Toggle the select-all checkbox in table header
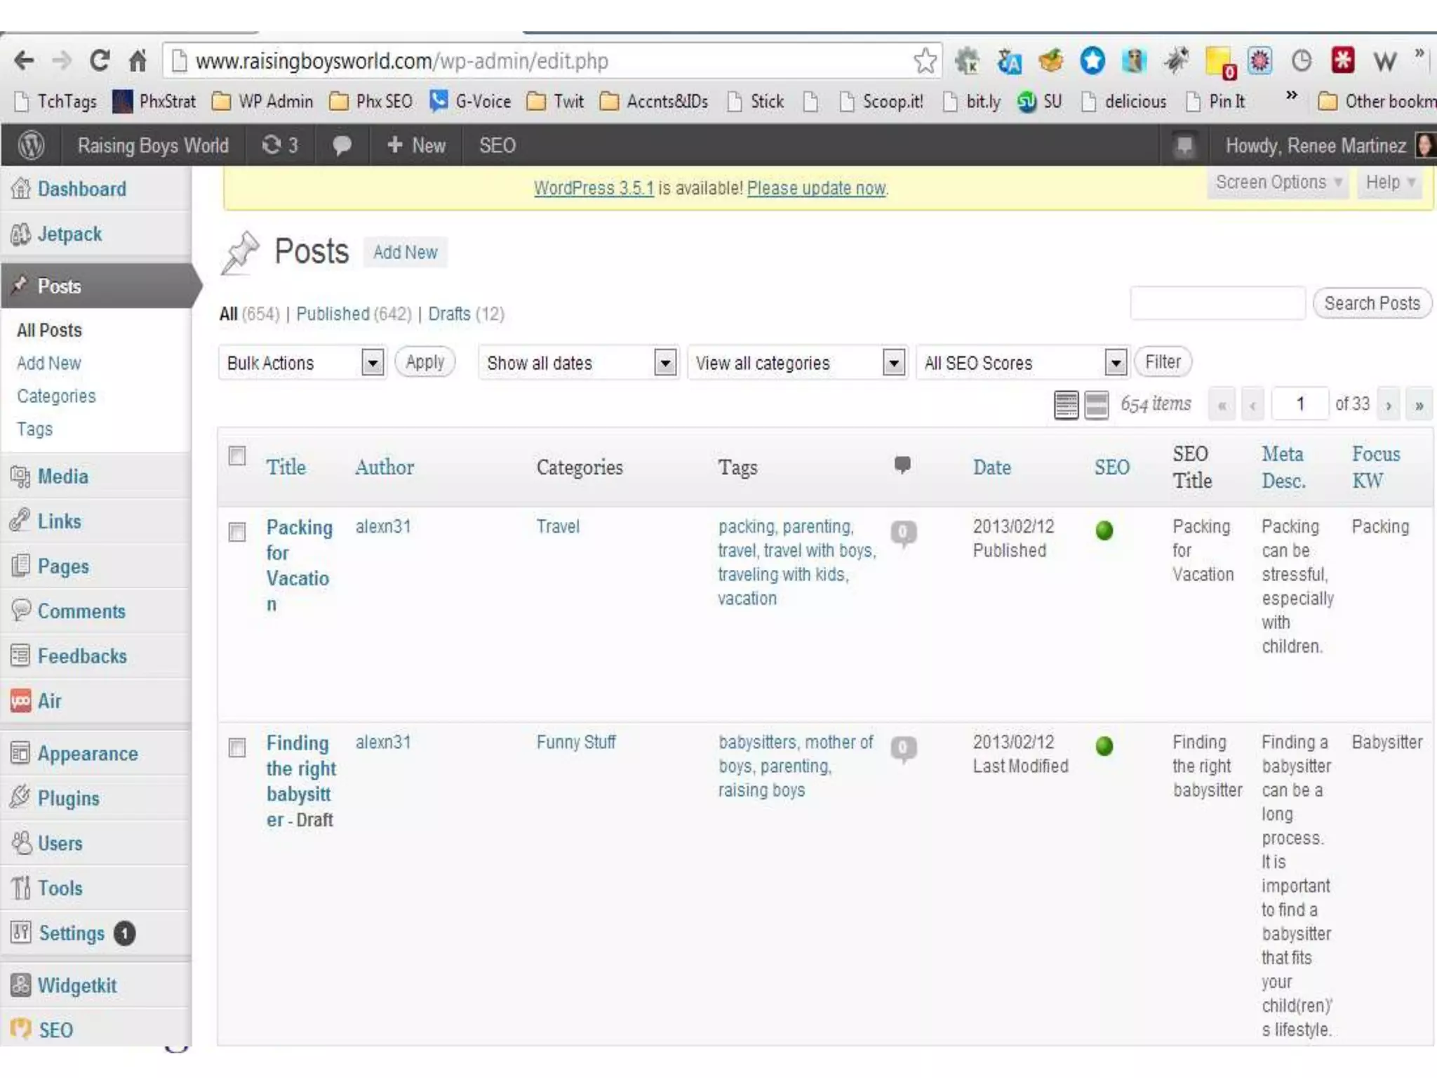The height and width of the screenshot is (1078, 1437). click(x=237, y=456)
